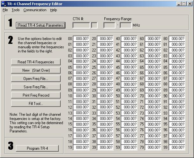
Task: Select channel 97 frequency field
Action: [177, 136]
